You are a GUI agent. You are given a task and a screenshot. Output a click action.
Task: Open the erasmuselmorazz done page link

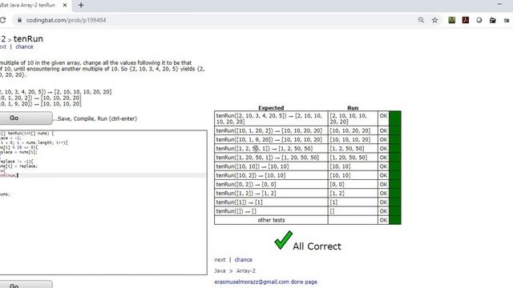pyautogui.click(x=265, y=282)
